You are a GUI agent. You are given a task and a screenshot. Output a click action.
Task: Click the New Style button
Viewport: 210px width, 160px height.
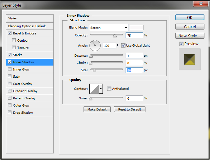(190, 36)
